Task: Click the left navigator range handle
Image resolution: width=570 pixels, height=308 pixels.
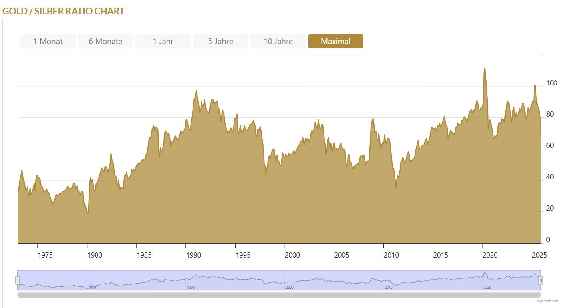Action: pyautogui.click(x=18, y=280)
